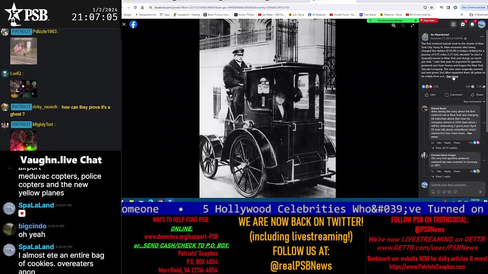488x274 pixels.
Task: Reply to Richard Beach's comment
Action: pyautogui.click(x=448, y=143)
